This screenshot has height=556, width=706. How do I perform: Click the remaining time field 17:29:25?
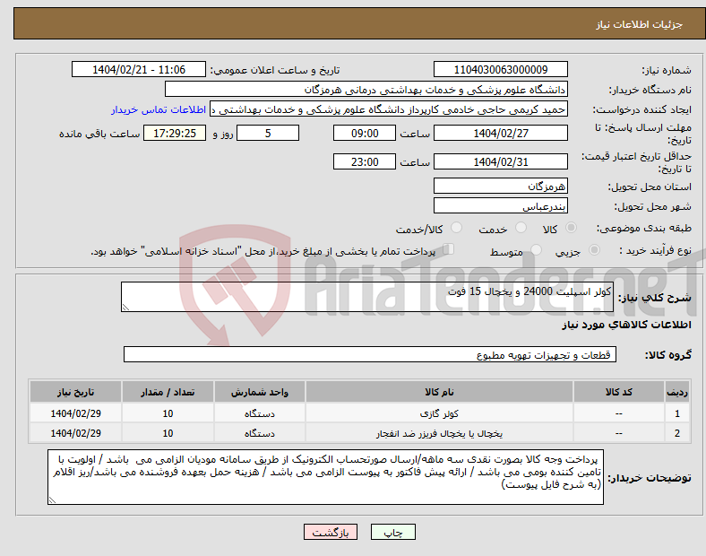click(174, 133)
